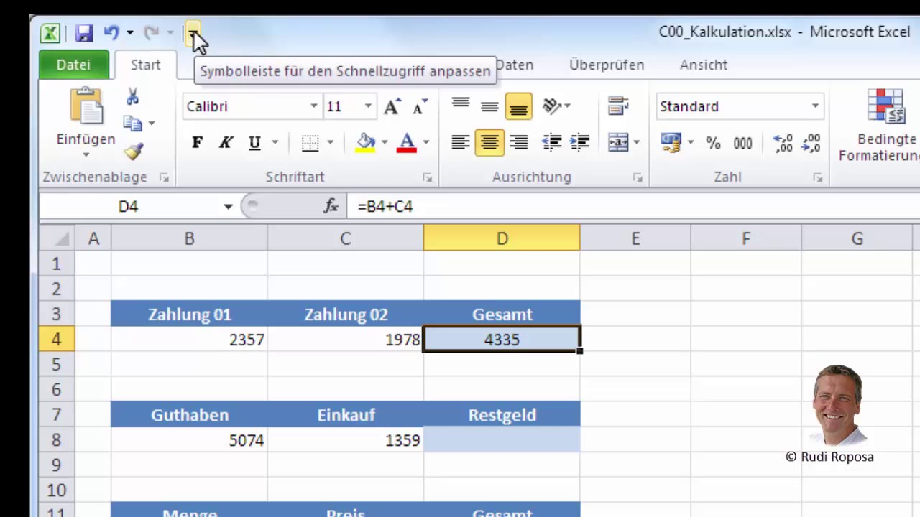The image size is (920, 517).
Task: Click the Name Box showing D4
Action: [128, 206]
